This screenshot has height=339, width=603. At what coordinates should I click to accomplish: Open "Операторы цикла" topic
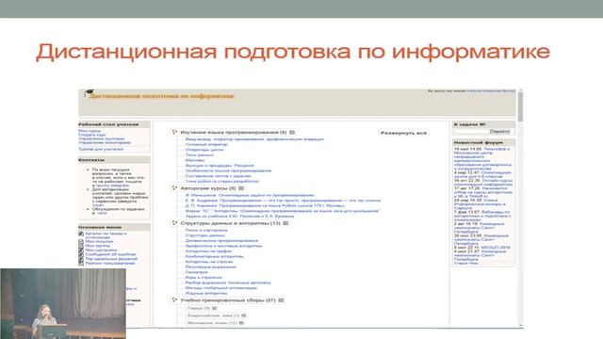point(204,150)
